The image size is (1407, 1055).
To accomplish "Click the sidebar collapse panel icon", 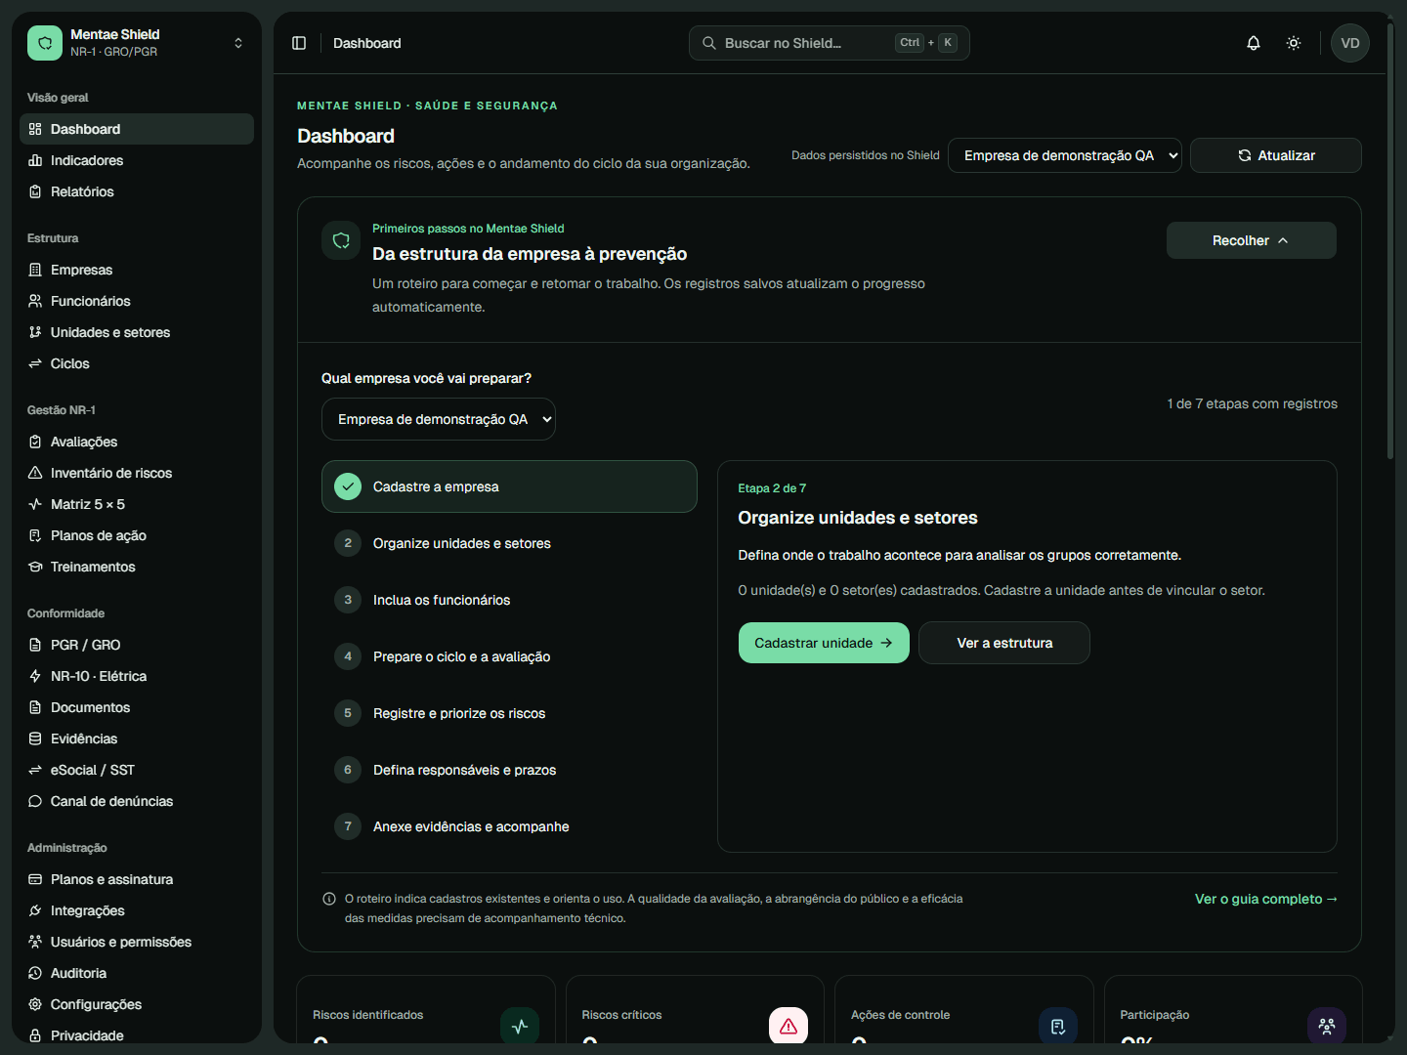I will [299, 43].
